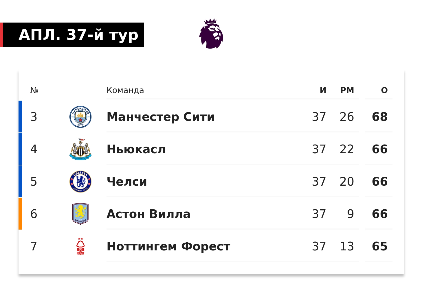
Task: Click the Nottingham Forest club crest
Action: pos(80,246)
